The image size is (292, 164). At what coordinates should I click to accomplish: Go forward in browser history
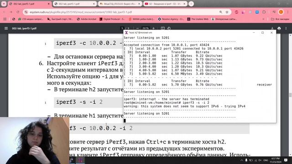coord(11,12)
